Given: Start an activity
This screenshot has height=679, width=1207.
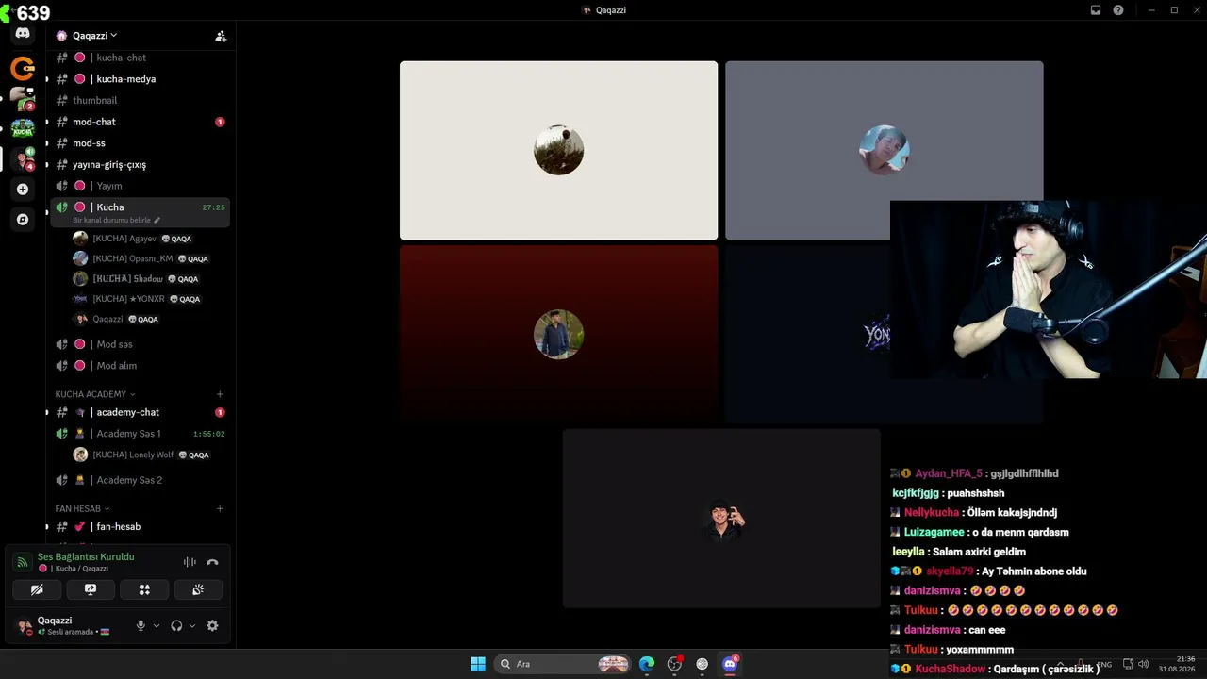Looking at the screenshot, I should (x=144, y=589).
